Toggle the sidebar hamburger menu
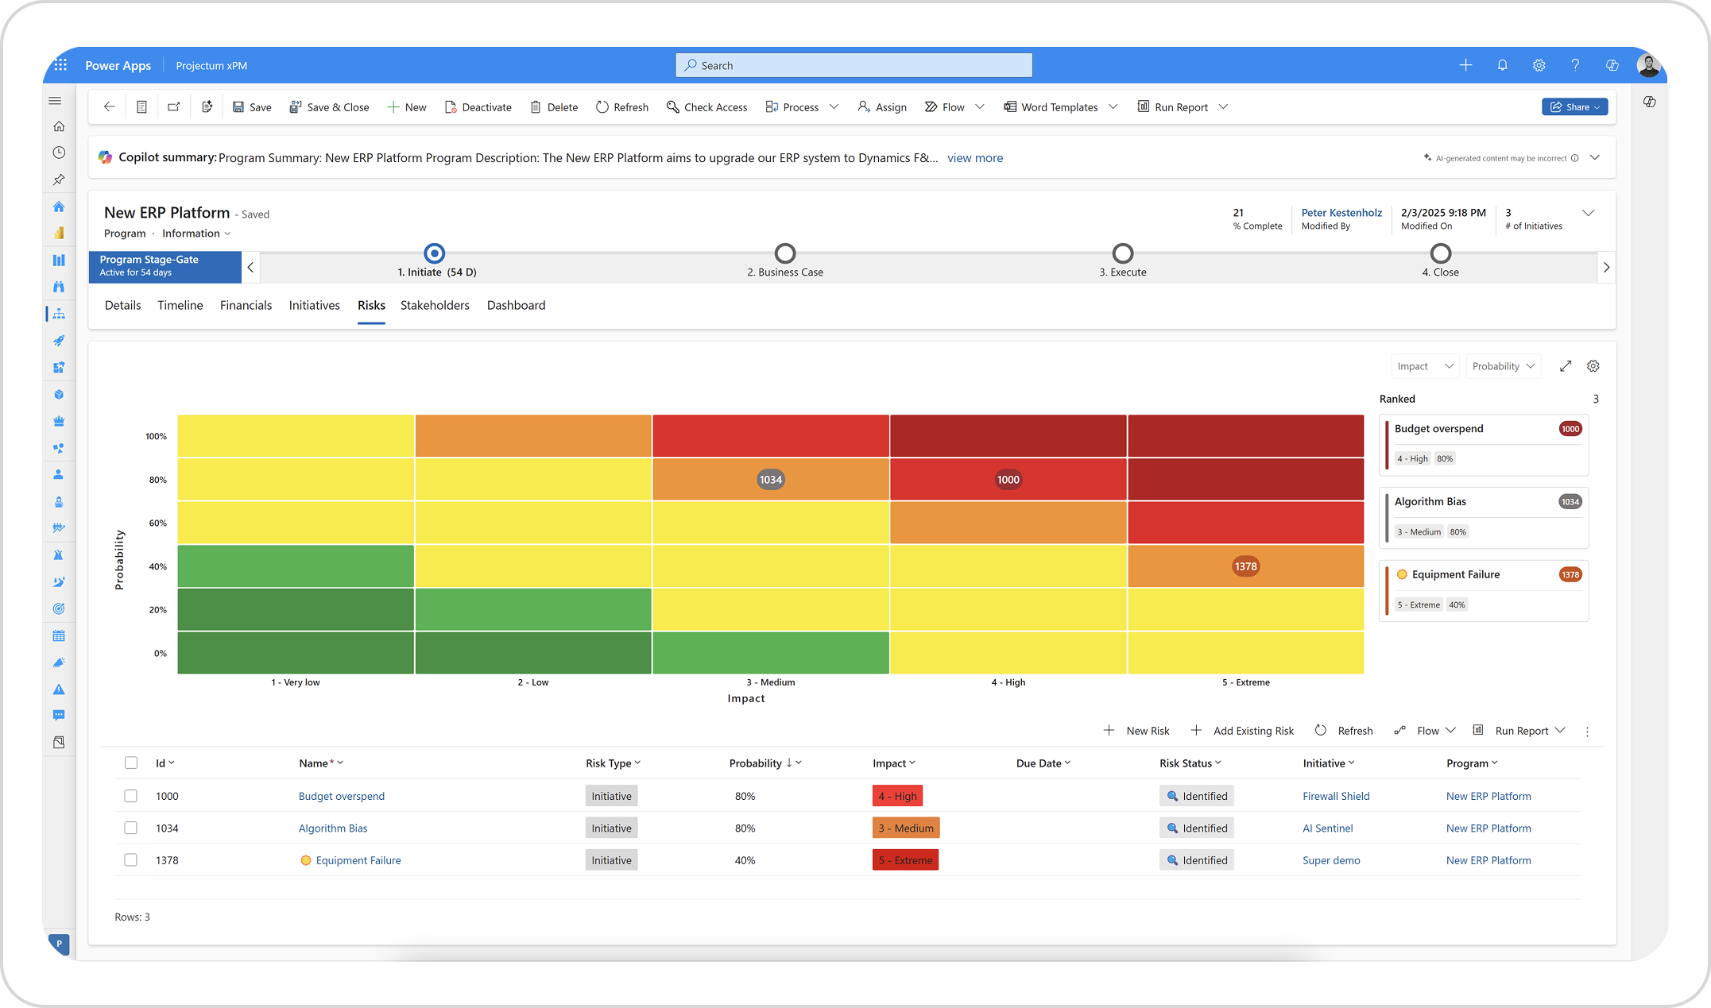 tap(55, 101)
